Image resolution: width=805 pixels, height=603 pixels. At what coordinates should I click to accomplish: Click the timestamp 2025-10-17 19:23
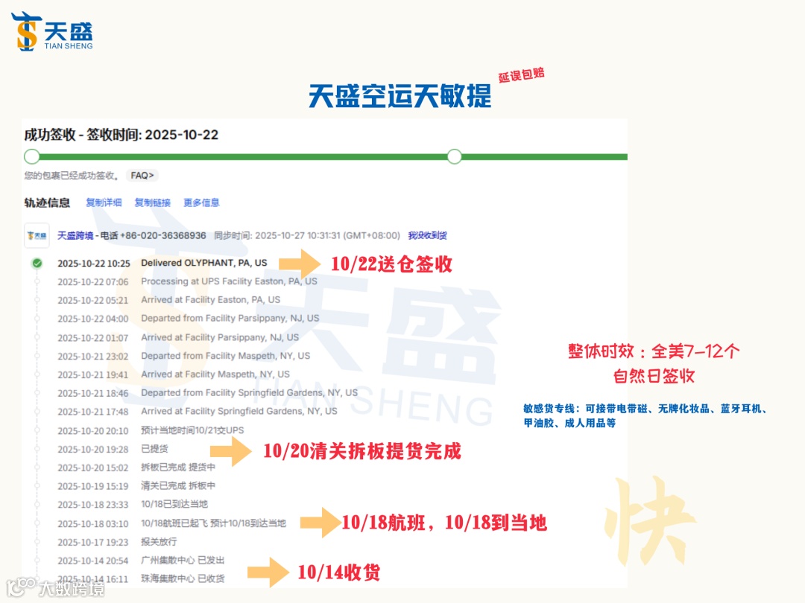(93, 542)
